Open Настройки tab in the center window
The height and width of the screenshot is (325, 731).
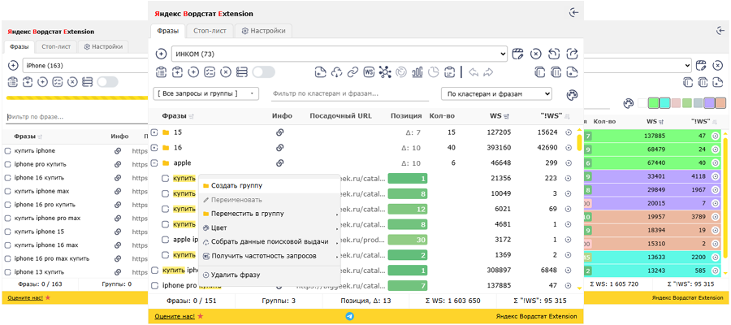[263, 31]
